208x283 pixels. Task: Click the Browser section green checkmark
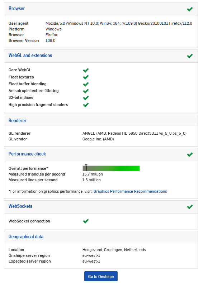190,9
